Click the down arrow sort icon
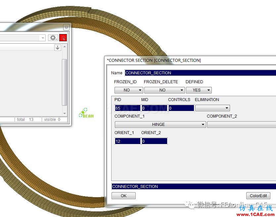The width and height of the screenshot is (276, 217). [x=58, y=48]
